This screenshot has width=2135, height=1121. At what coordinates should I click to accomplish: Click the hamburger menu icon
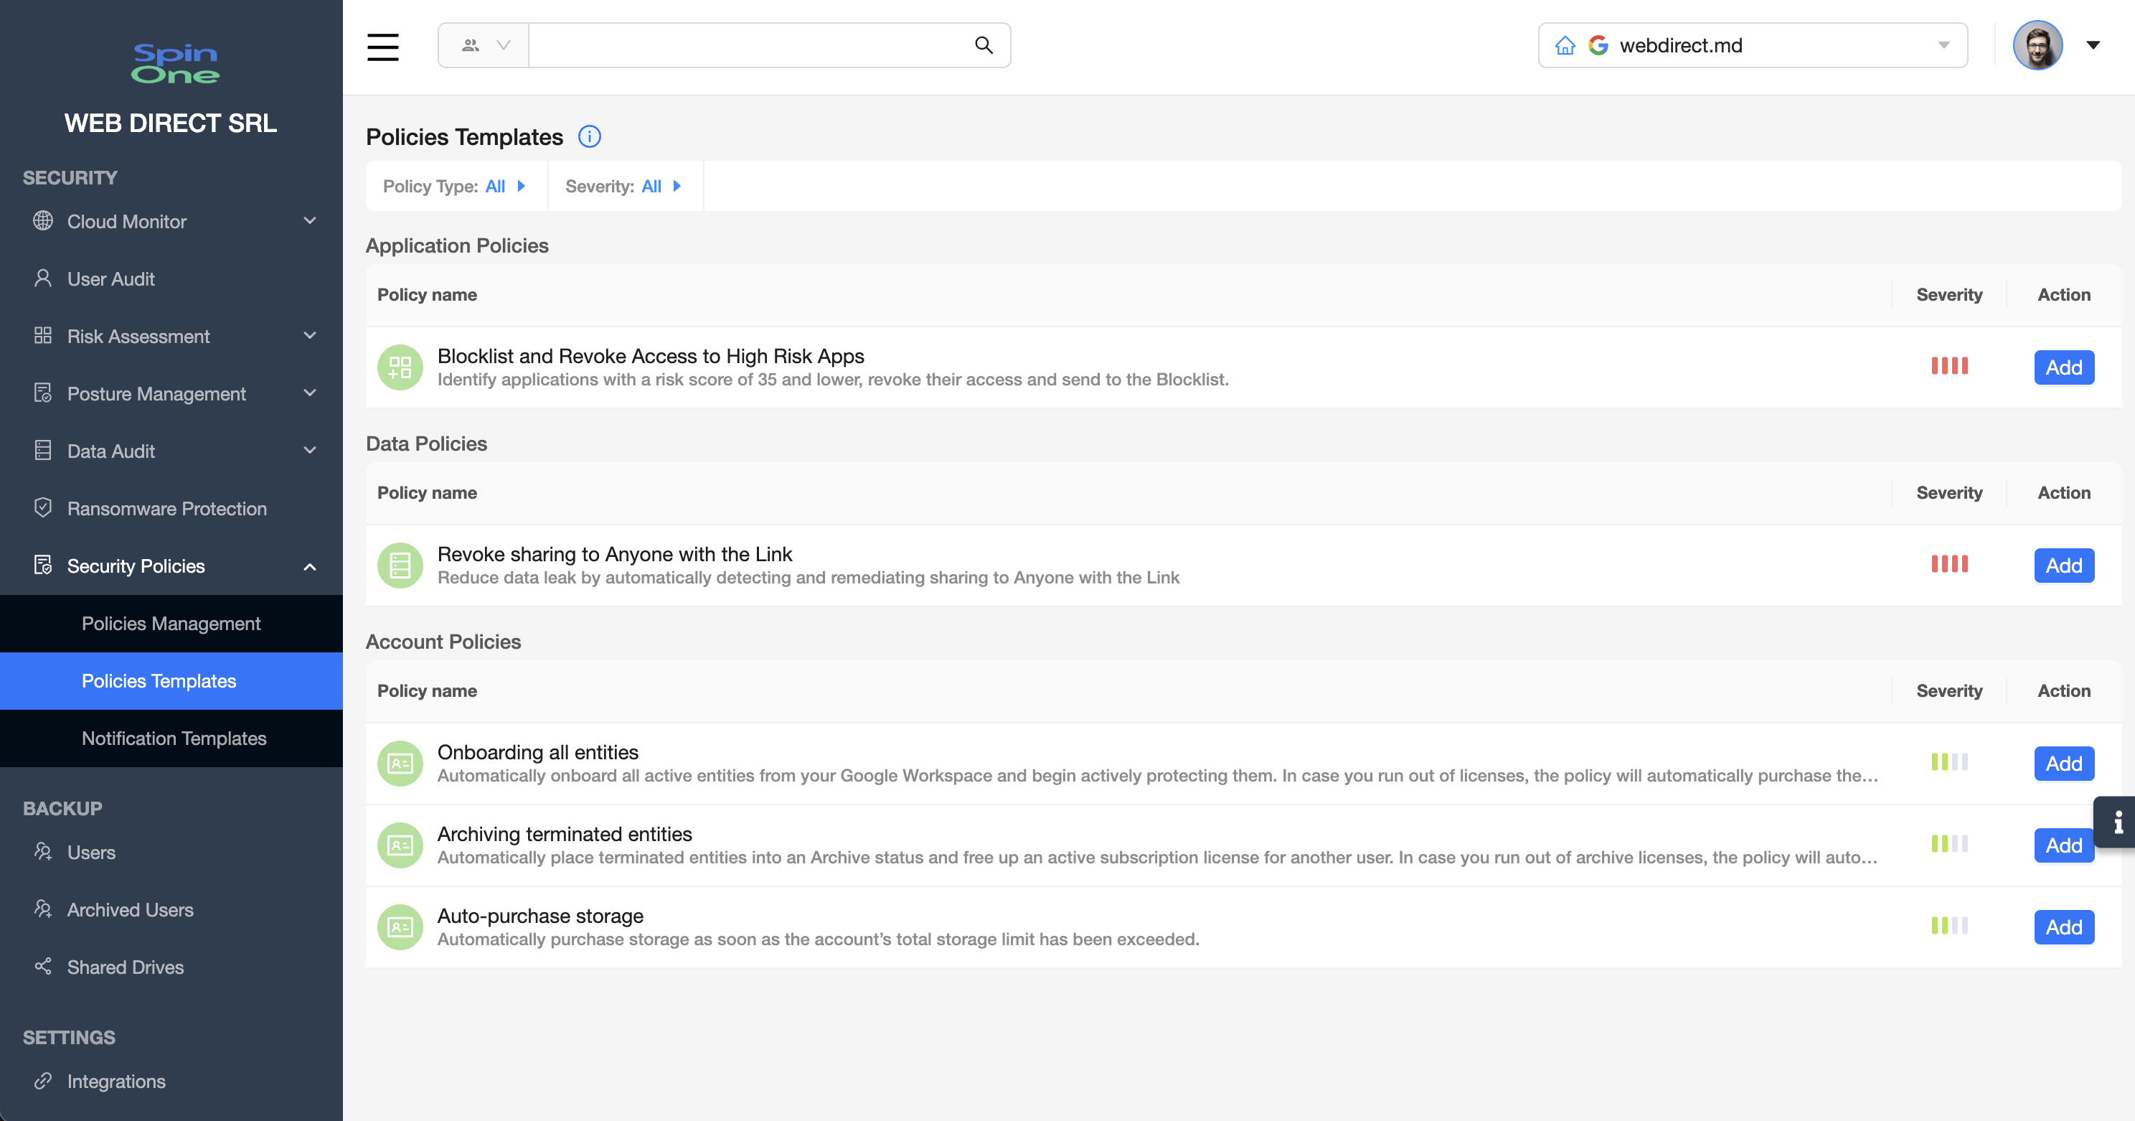coord(382,46)
